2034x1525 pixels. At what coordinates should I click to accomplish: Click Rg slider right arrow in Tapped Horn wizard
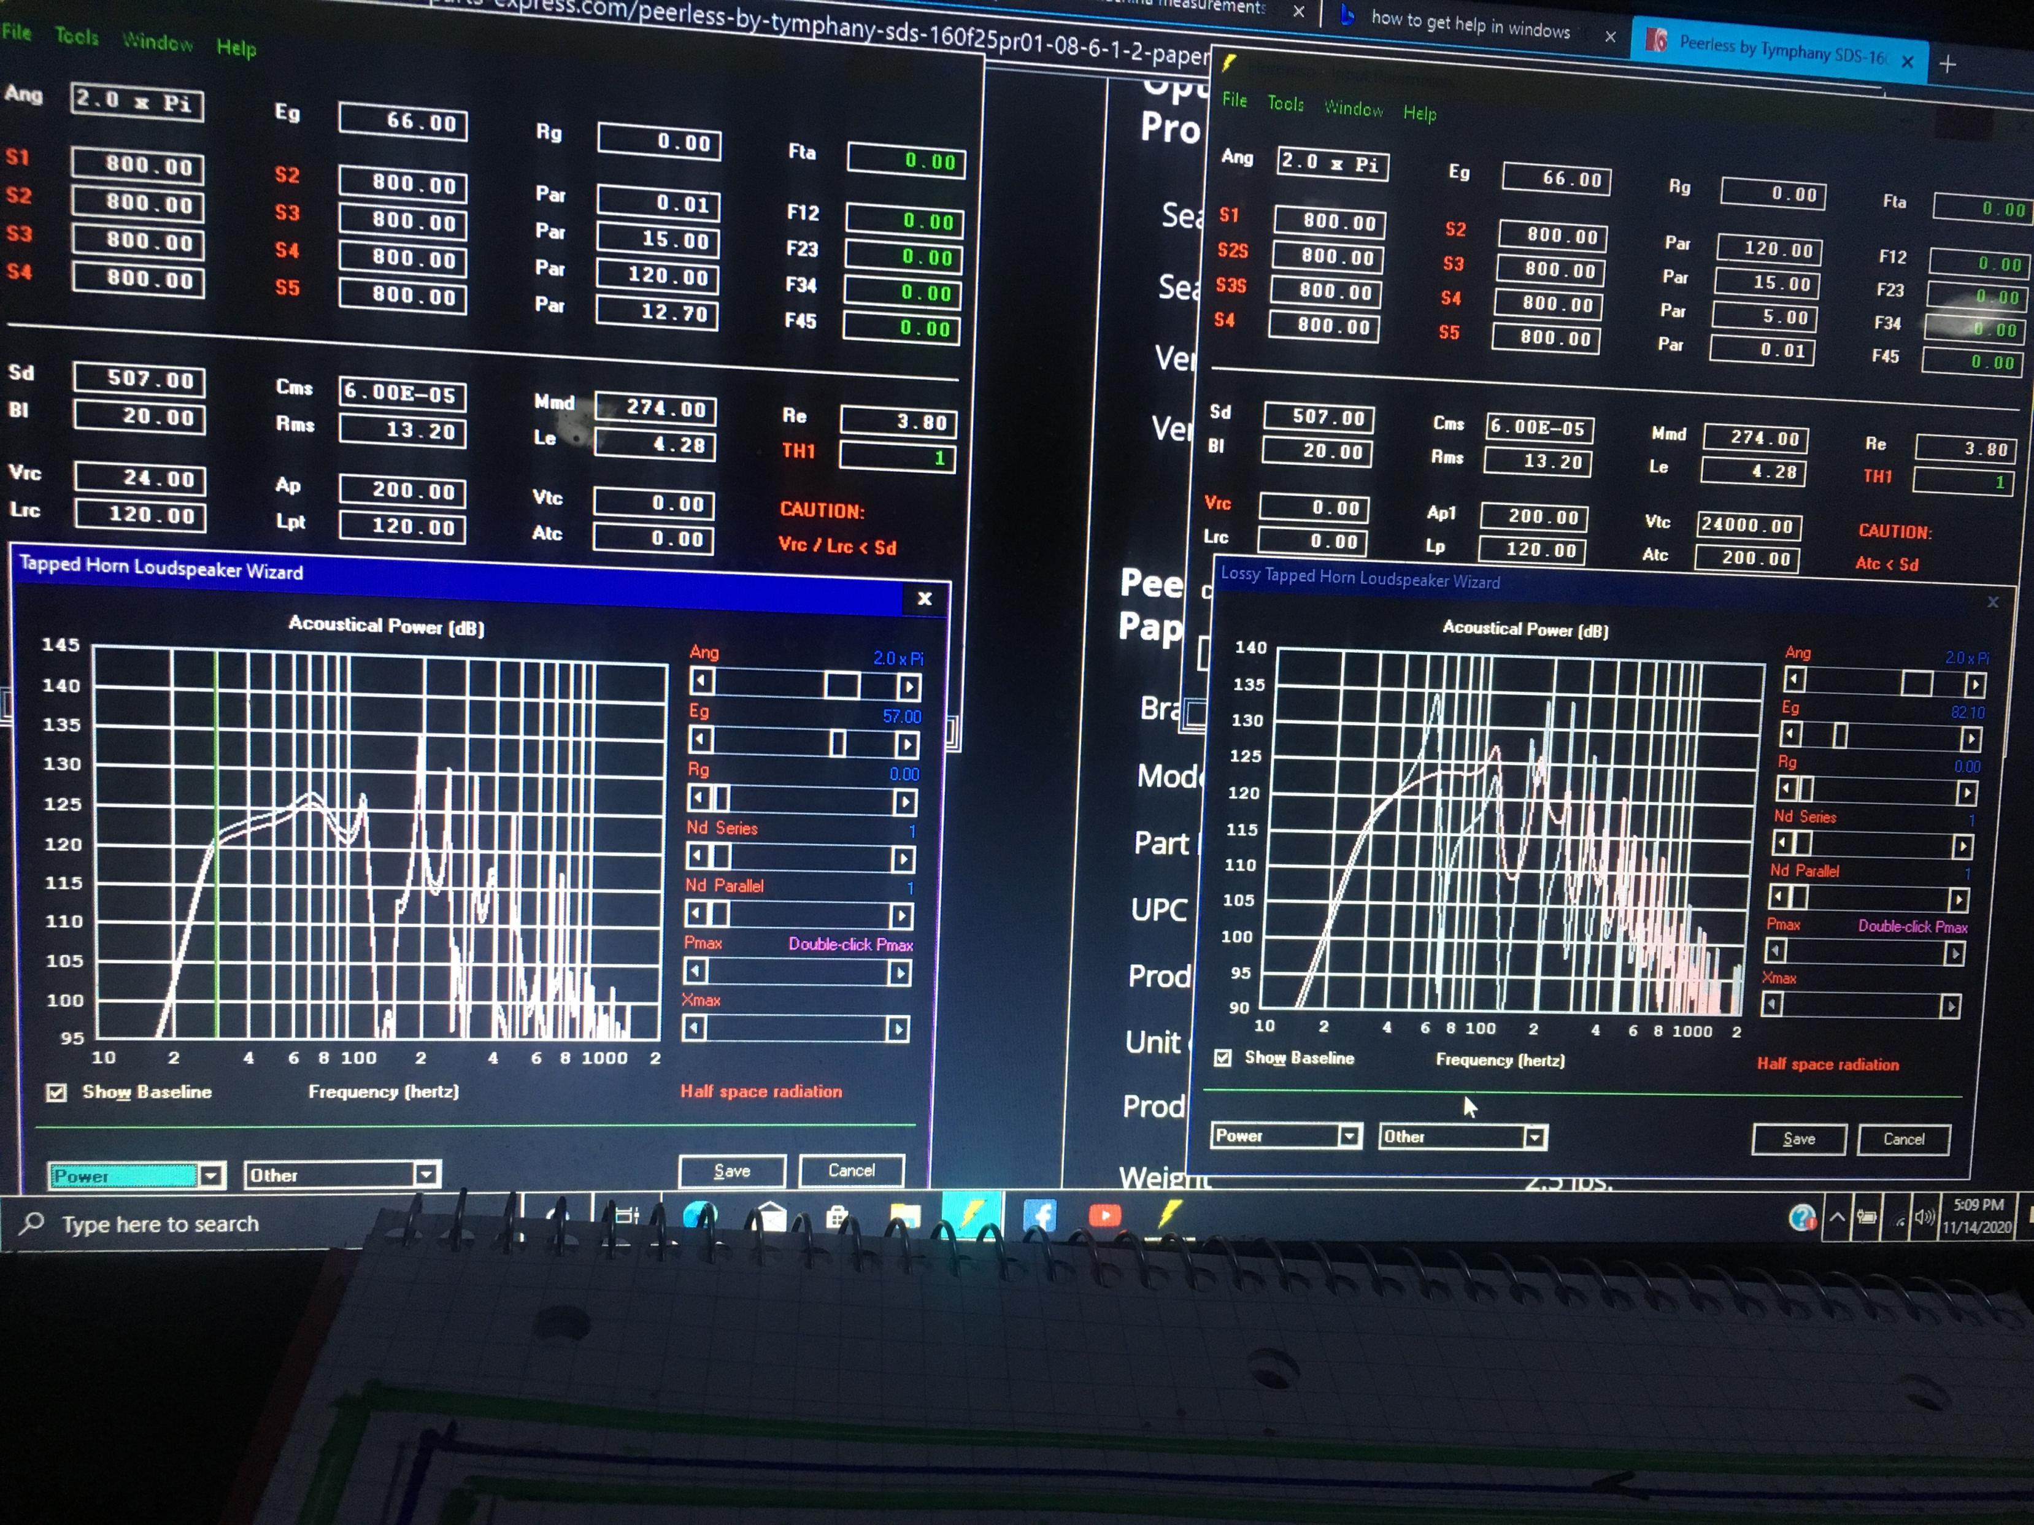[x=905, y=802]
